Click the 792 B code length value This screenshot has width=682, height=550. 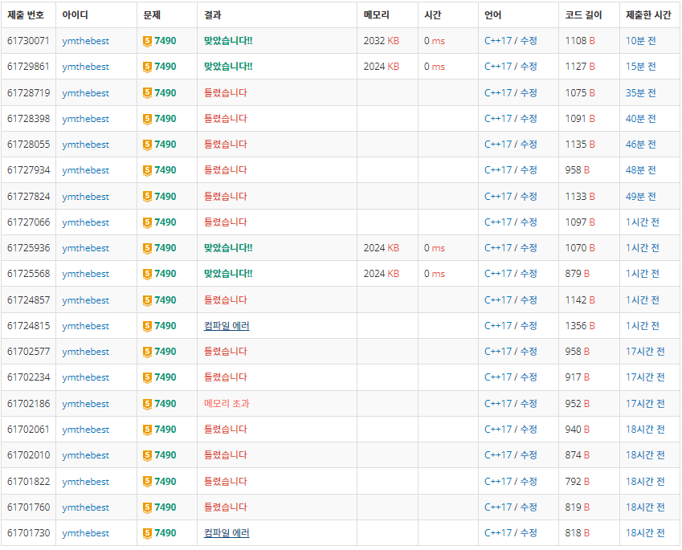pos(578,481)
